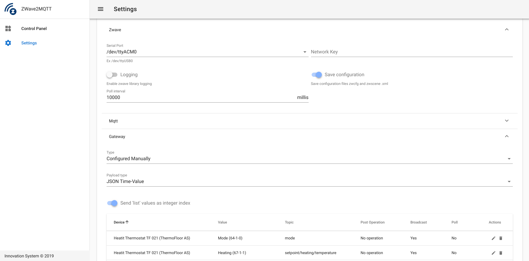Collapse the Gateway section

coord(507,136)
